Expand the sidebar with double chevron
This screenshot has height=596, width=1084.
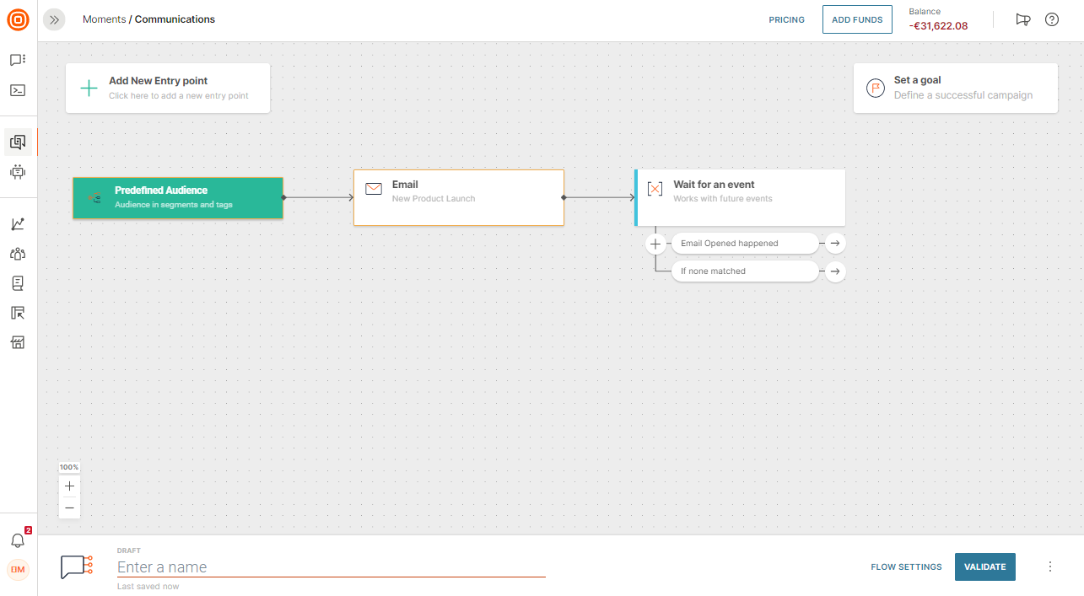click(54, 19)
